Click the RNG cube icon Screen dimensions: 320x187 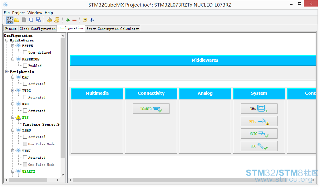[18, 104]
